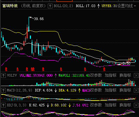Click the DIF:4.634 value
The width and height of the screenshot is (139, 117).
coord(44,90)
